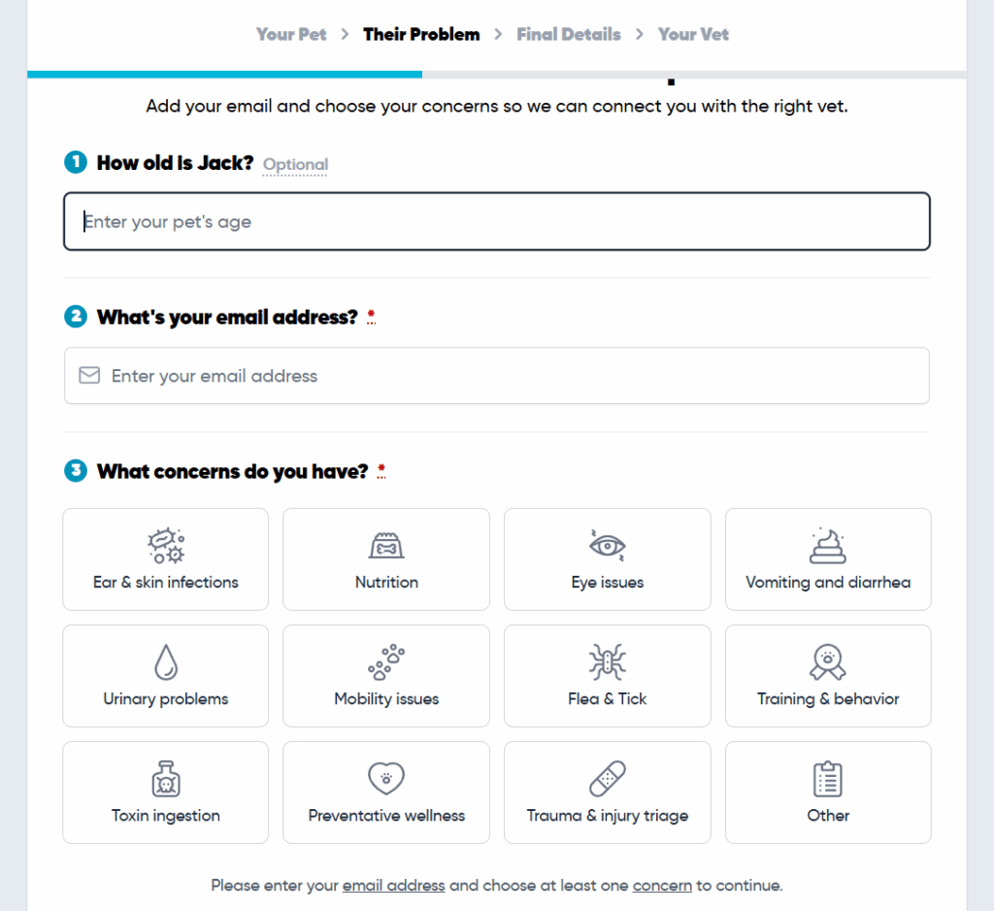994x911 pixels.
Task: Go to the Your Pet step
Action: coord(291,34)
